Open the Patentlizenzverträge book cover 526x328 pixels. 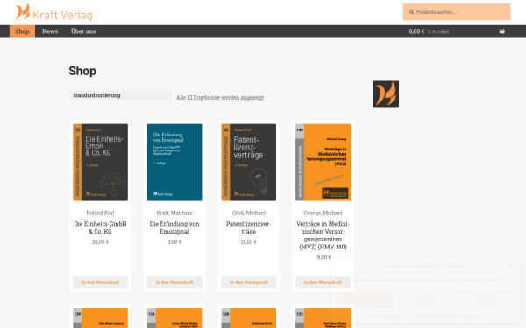pos(249,163)
